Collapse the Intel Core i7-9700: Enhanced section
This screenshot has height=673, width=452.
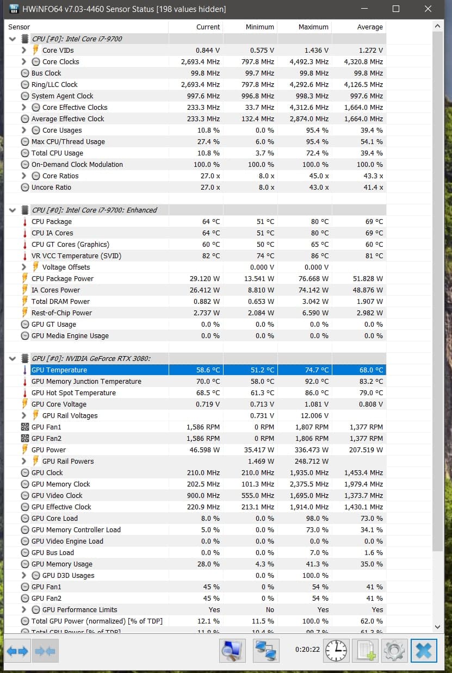point(13,210)
